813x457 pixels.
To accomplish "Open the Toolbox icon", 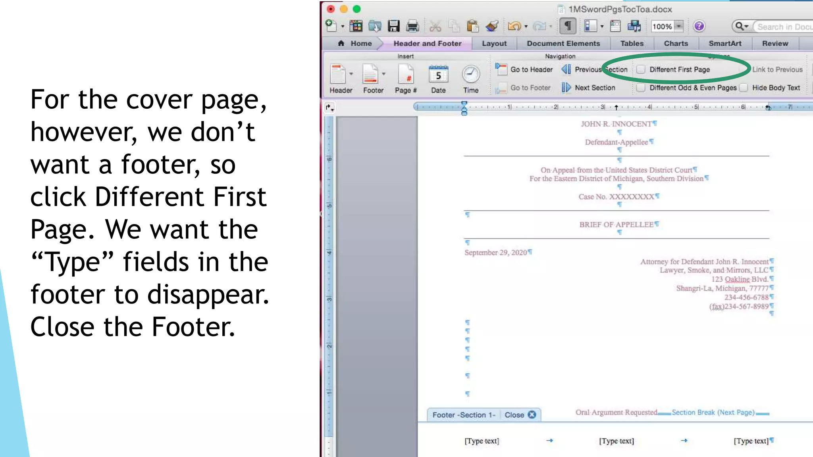I will click(x=615, y=26).
